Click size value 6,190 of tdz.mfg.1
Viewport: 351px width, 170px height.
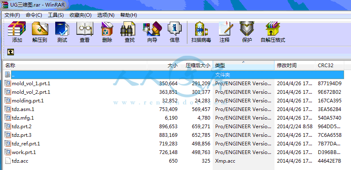(172, 118)
